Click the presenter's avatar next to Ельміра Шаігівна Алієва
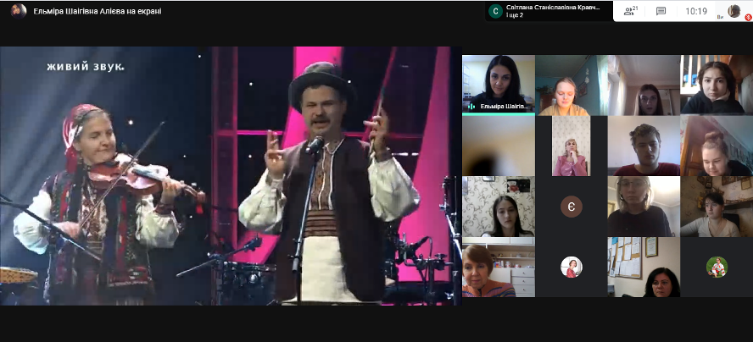 pos(19,10)
